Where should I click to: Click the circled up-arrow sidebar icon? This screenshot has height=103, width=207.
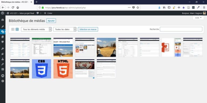(x=3, y=76)
